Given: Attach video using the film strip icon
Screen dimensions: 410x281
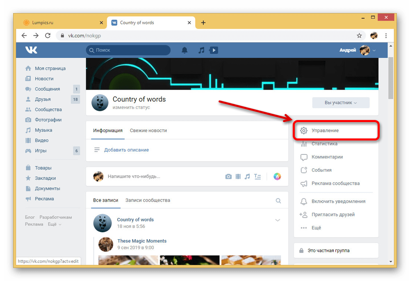Looking at the screenshot, I should click(238, 177).
